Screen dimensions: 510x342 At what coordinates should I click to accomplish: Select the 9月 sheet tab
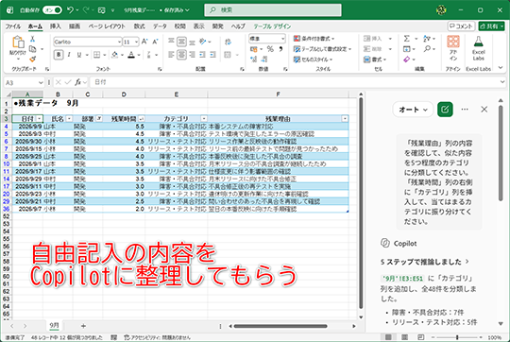[54, 325]
